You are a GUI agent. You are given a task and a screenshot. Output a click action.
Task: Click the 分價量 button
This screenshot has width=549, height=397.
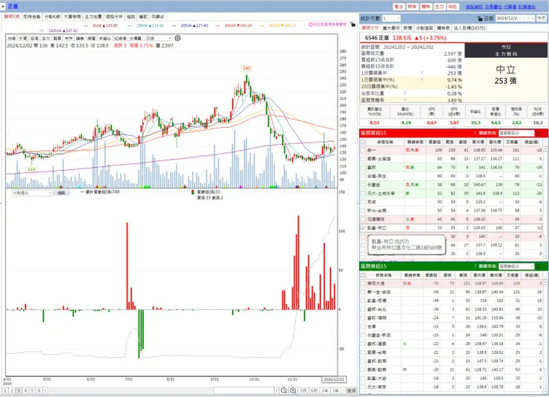[136, 38]
